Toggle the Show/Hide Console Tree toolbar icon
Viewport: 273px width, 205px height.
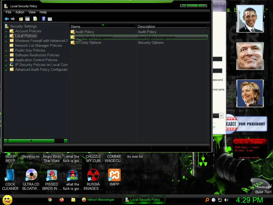point(27,19)
